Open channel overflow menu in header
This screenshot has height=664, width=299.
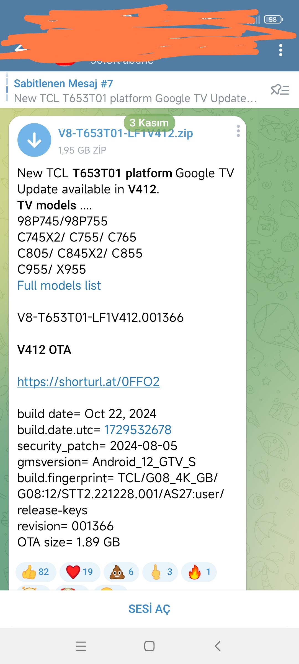click(x=280, y=50)
